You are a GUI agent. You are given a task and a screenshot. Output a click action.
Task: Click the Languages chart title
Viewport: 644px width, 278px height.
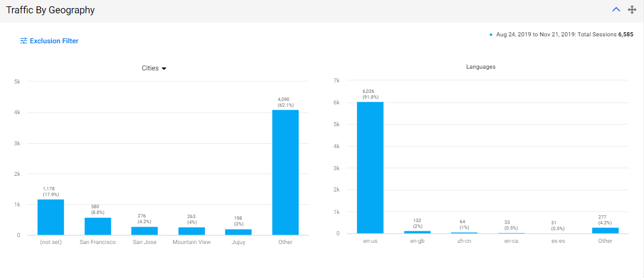point(481,66)
